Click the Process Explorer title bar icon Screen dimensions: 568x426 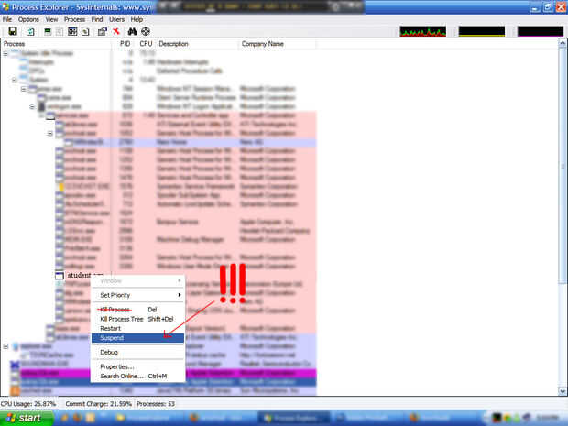[5, 7]
